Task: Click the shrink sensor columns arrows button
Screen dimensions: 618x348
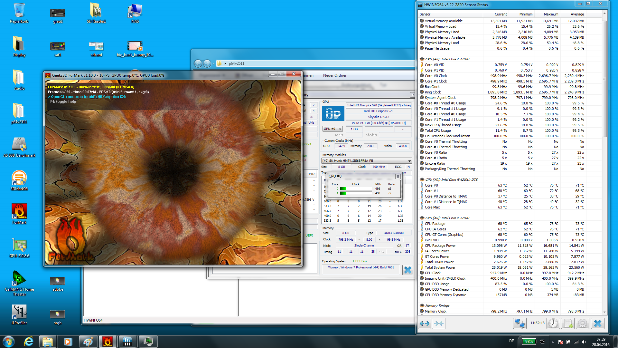Action: [x=439, y=323]
